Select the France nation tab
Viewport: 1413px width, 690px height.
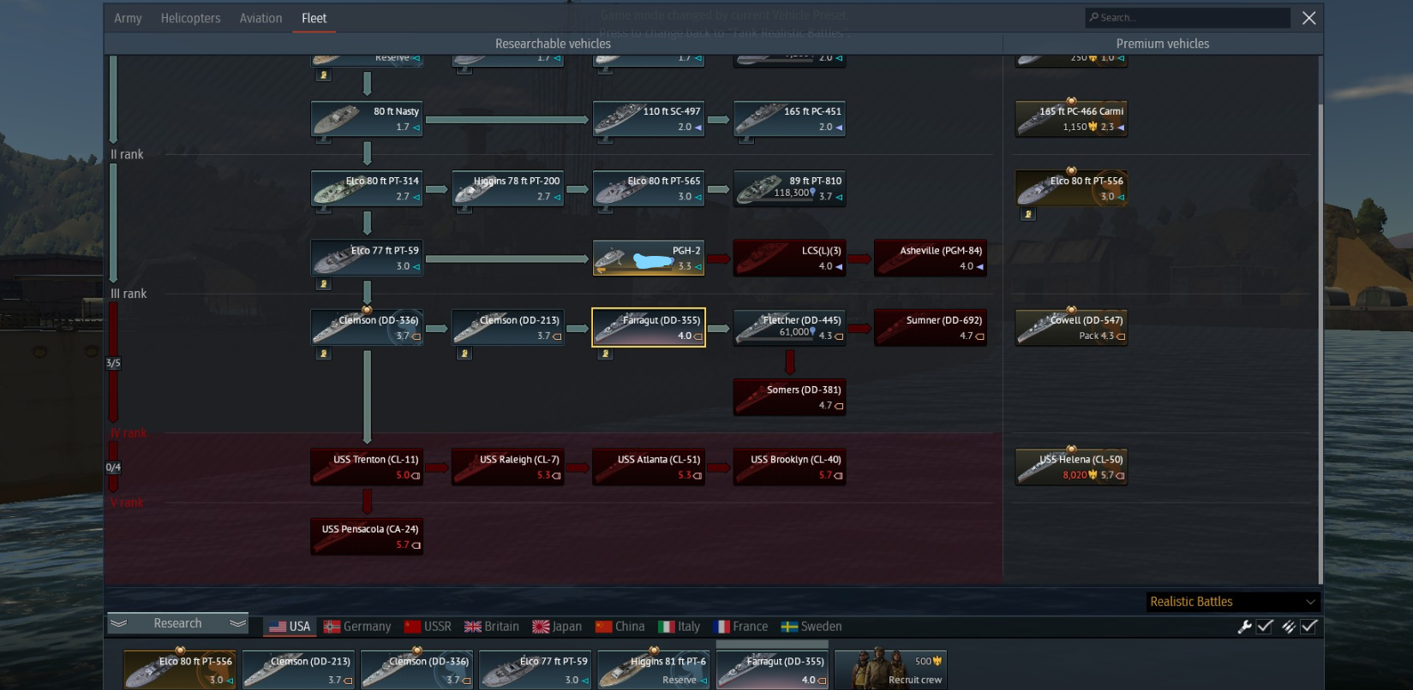[740, 627]
